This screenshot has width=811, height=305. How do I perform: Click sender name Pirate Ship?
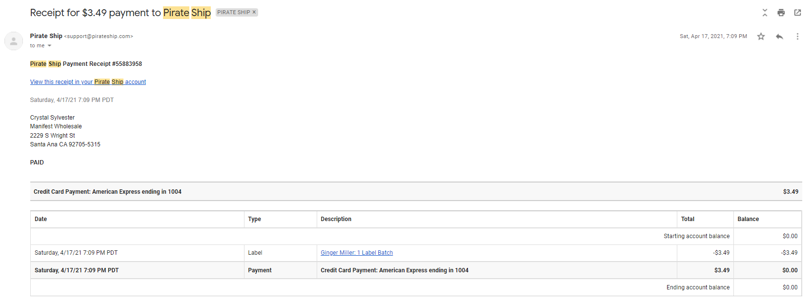46,36
